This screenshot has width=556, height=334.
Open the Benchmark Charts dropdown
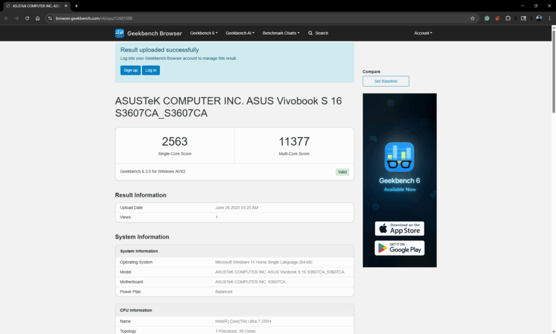[x=281, y=33]
